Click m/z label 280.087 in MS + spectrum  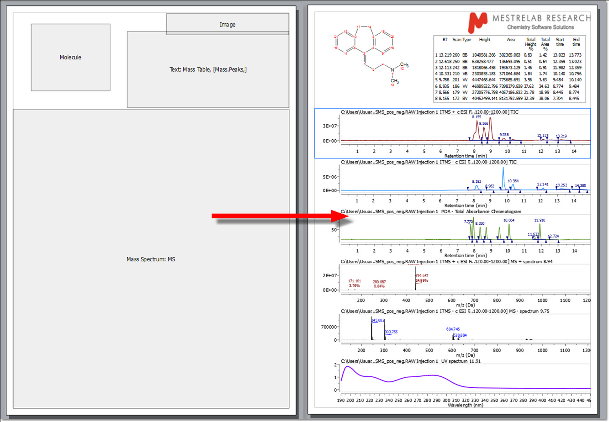[x=379, y=282]
